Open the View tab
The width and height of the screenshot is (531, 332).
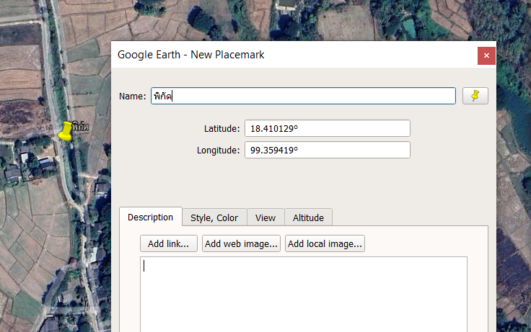(265, 217)
